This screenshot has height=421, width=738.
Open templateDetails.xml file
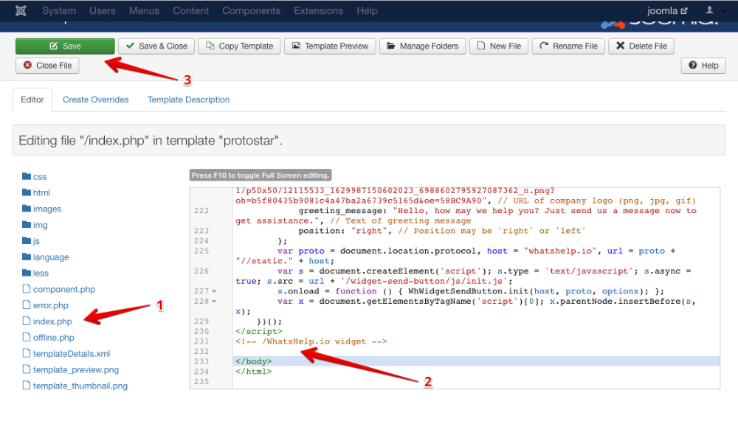click(71, 354)
